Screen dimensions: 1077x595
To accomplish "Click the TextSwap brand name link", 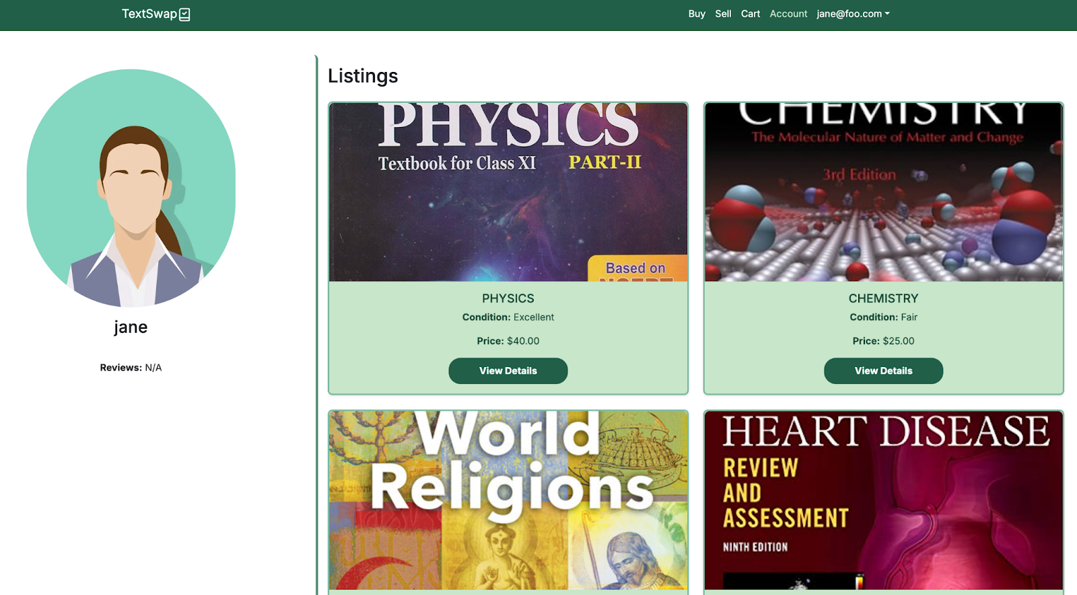I will 149,13.
